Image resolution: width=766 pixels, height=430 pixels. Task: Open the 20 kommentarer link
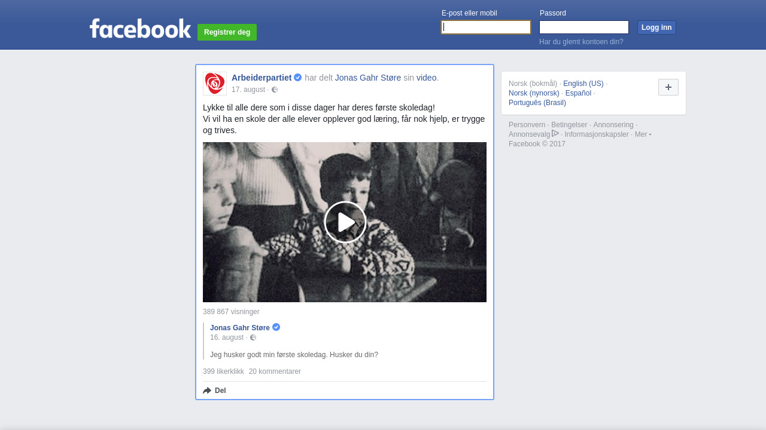coord(275,371)
